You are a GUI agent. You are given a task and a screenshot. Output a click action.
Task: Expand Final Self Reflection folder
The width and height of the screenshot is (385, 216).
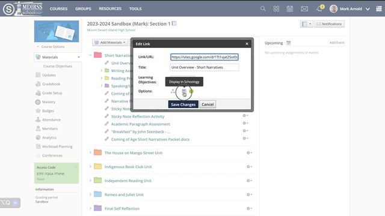coord(90,208)
